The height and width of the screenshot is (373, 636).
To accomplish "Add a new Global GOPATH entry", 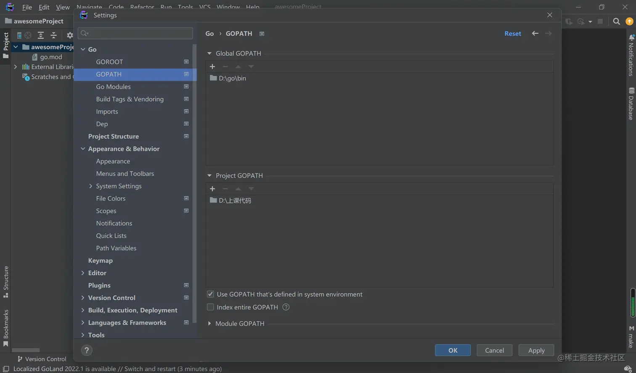I will click(212, 66).
